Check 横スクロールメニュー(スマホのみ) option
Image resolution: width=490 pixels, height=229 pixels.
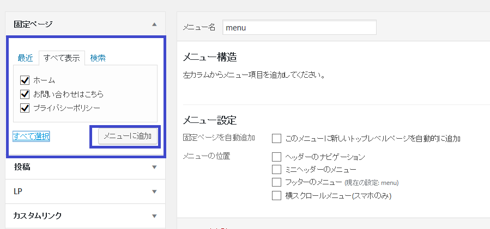point(276,195)
